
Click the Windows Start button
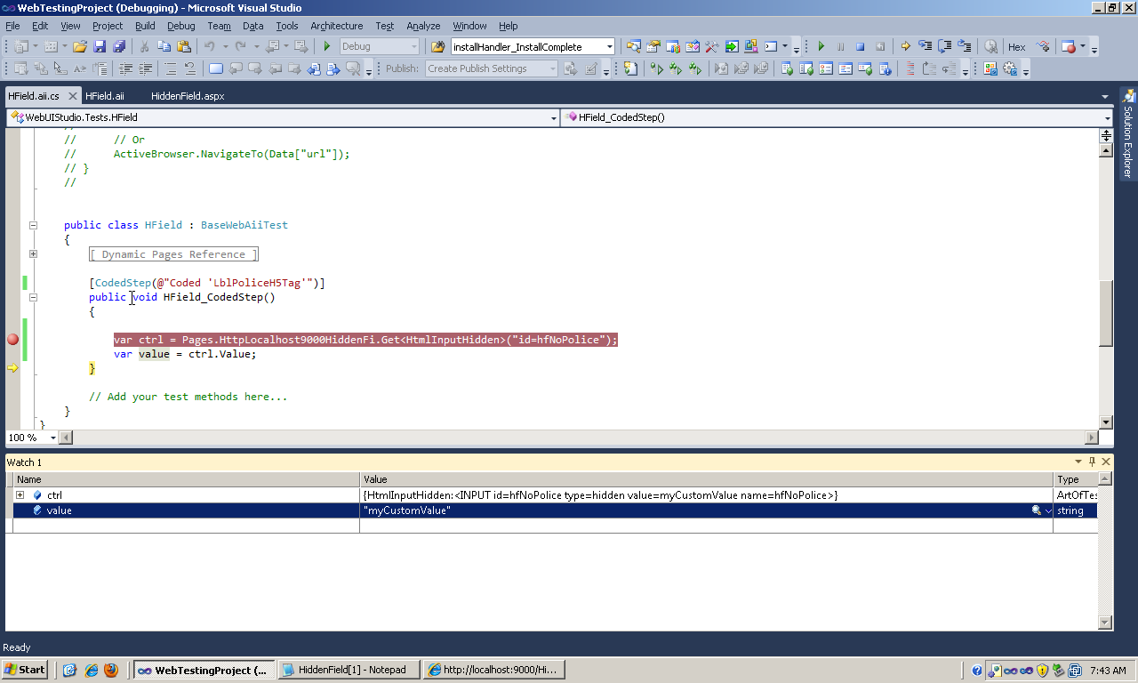coord(25,670)
